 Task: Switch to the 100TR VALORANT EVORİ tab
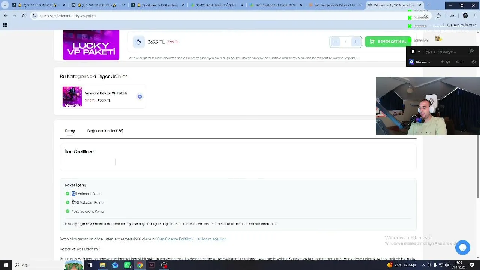(x=276, y=5)
